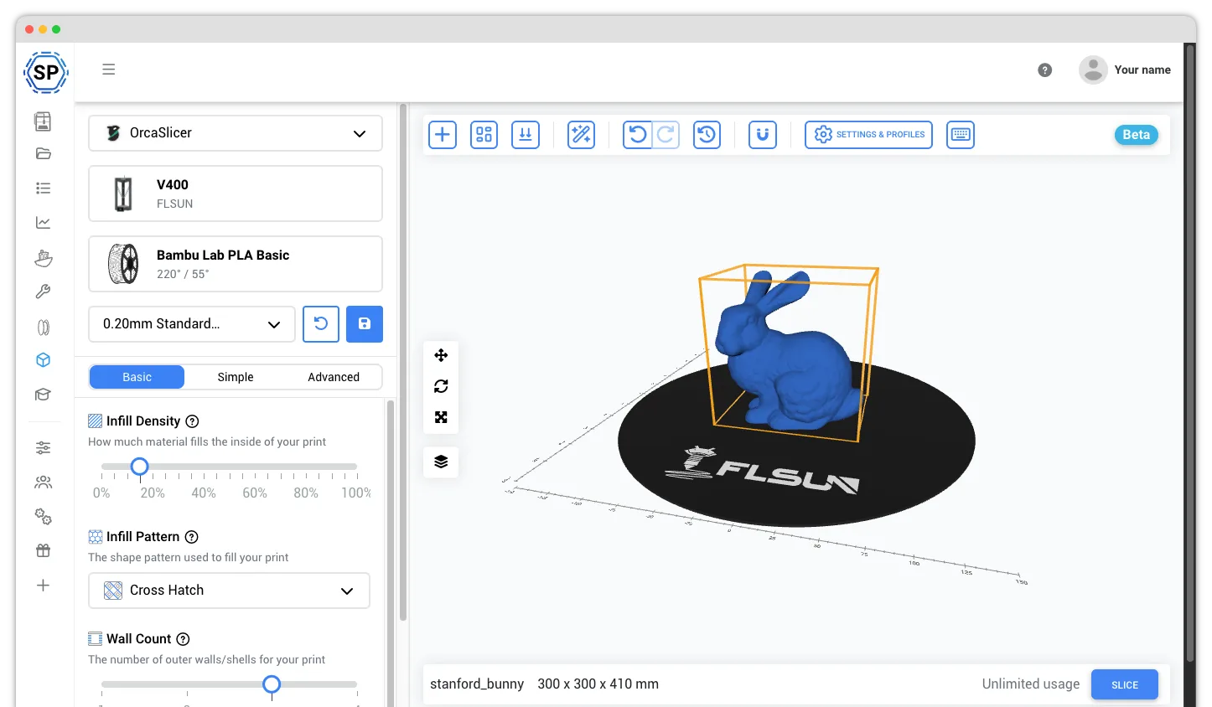Undo the last action
Viewport: 1212px width, 707px height.
(x=638, y=135)
